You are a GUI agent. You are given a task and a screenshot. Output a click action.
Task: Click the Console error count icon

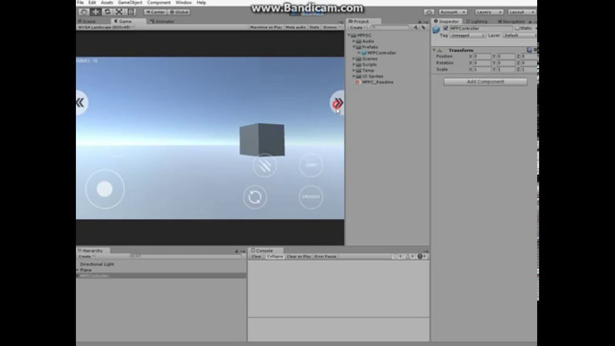pos(422,257)
